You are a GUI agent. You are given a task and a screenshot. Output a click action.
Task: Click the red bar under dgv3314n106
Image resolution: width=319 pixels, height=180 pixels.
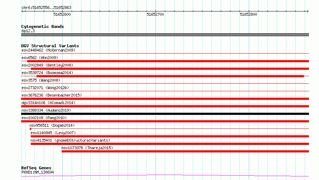165,106
